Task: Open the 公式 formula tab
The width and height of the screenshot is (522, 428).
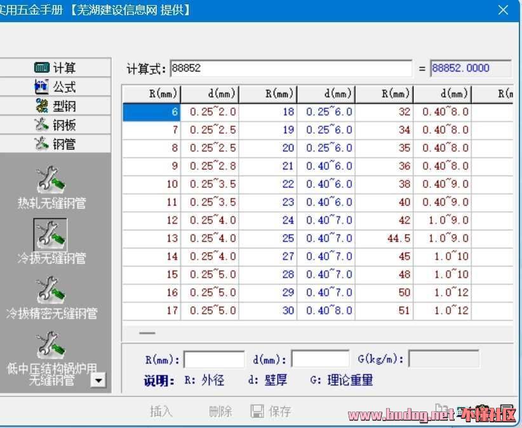Action: (55, 87)
